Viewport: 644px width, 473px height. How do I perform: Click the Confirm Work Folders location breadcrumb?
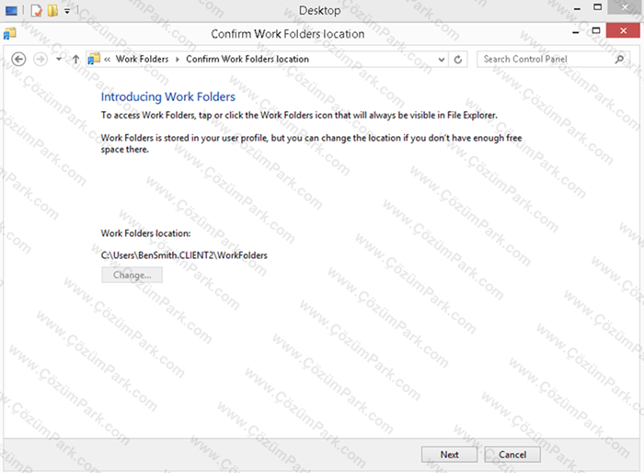point(247,59)
